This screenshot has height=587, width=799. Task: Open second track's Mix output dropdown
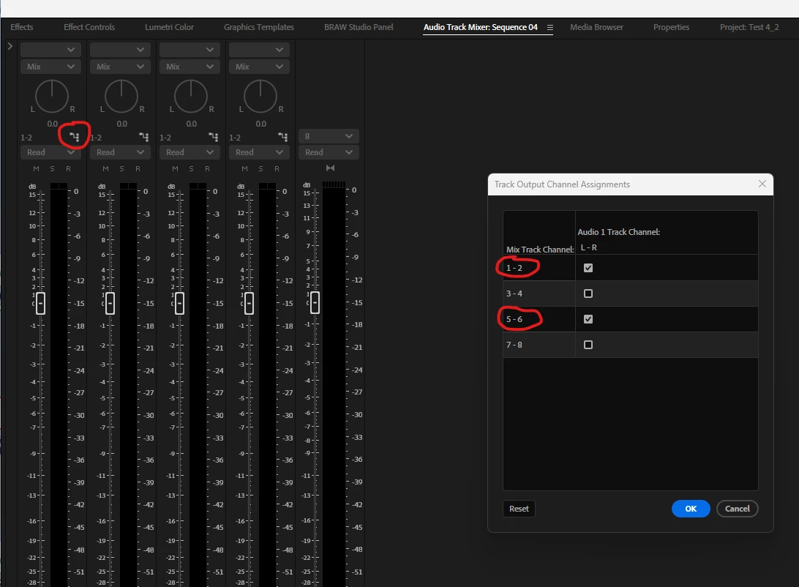click(x=119, y=67)
